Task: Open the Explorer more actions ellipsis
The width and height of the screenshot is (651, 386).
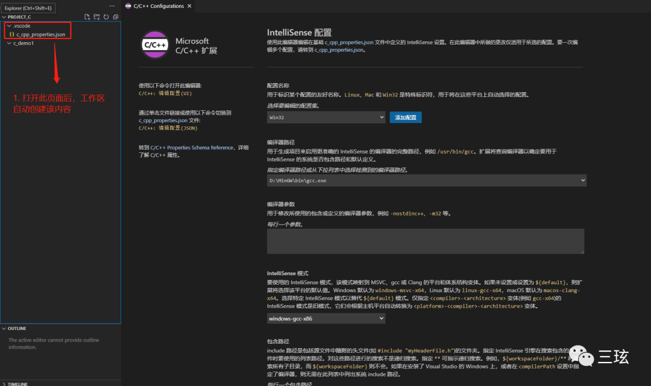Action: 112,5
